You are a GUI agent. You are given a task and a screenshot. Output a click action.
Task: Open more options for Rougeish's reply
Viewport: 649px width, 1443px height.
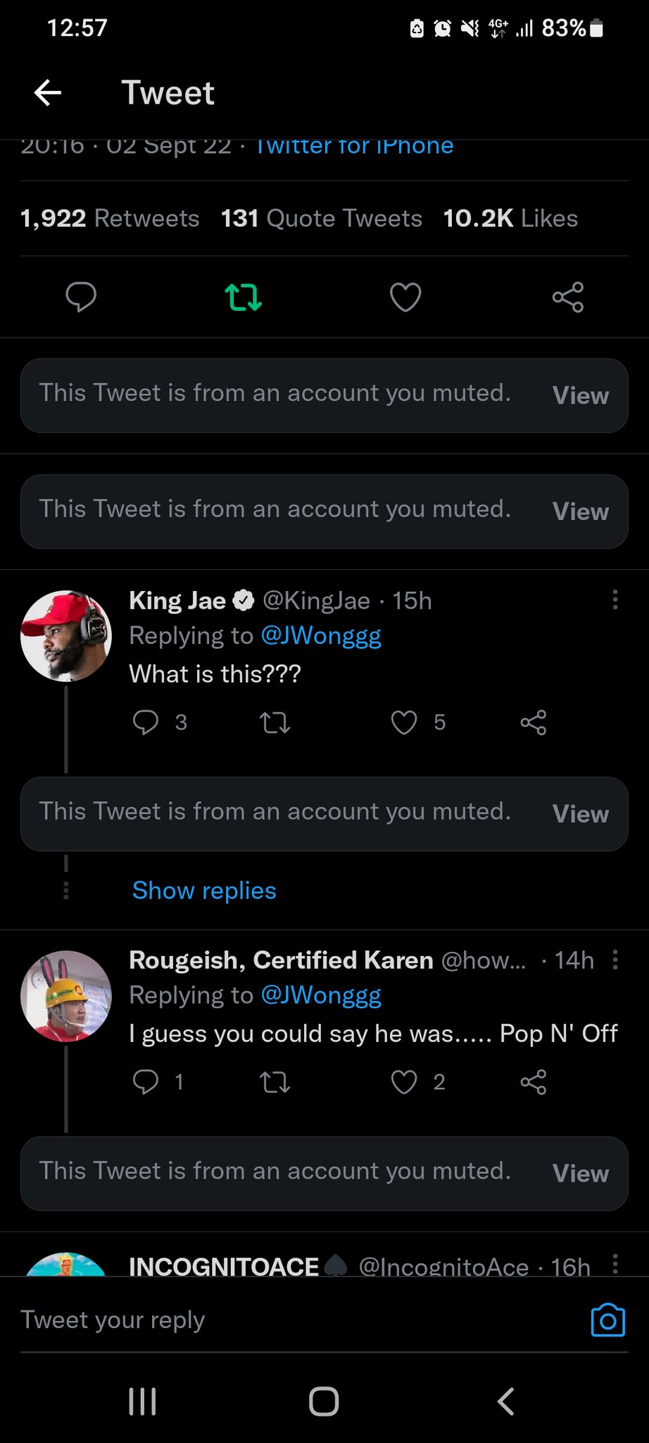click(615, 959)
